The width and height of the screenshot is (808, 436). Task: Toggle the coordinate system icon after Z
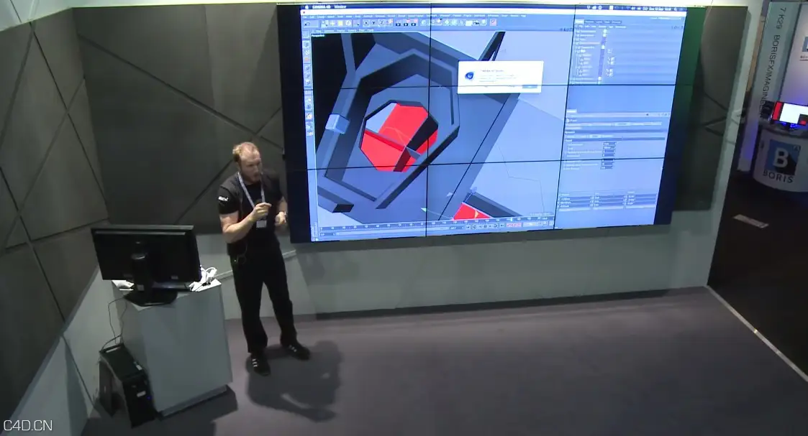click(x=389, y=23)
